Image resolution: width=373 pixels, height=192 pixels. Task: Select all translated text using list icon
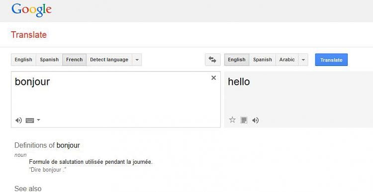pyautogui.click(x=244, y=120)
